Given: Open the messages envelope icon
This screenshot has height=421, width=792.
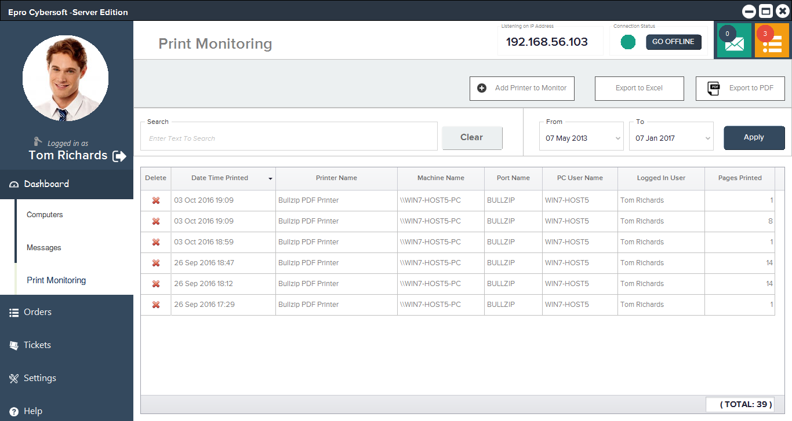Looking at the screenshot, I should click(x=734, y=41).
